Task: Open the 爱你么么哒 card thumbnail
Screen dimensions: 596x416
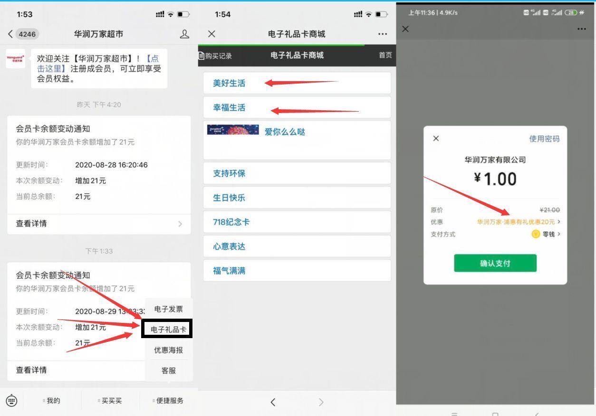Action: [x=233, y=130]
